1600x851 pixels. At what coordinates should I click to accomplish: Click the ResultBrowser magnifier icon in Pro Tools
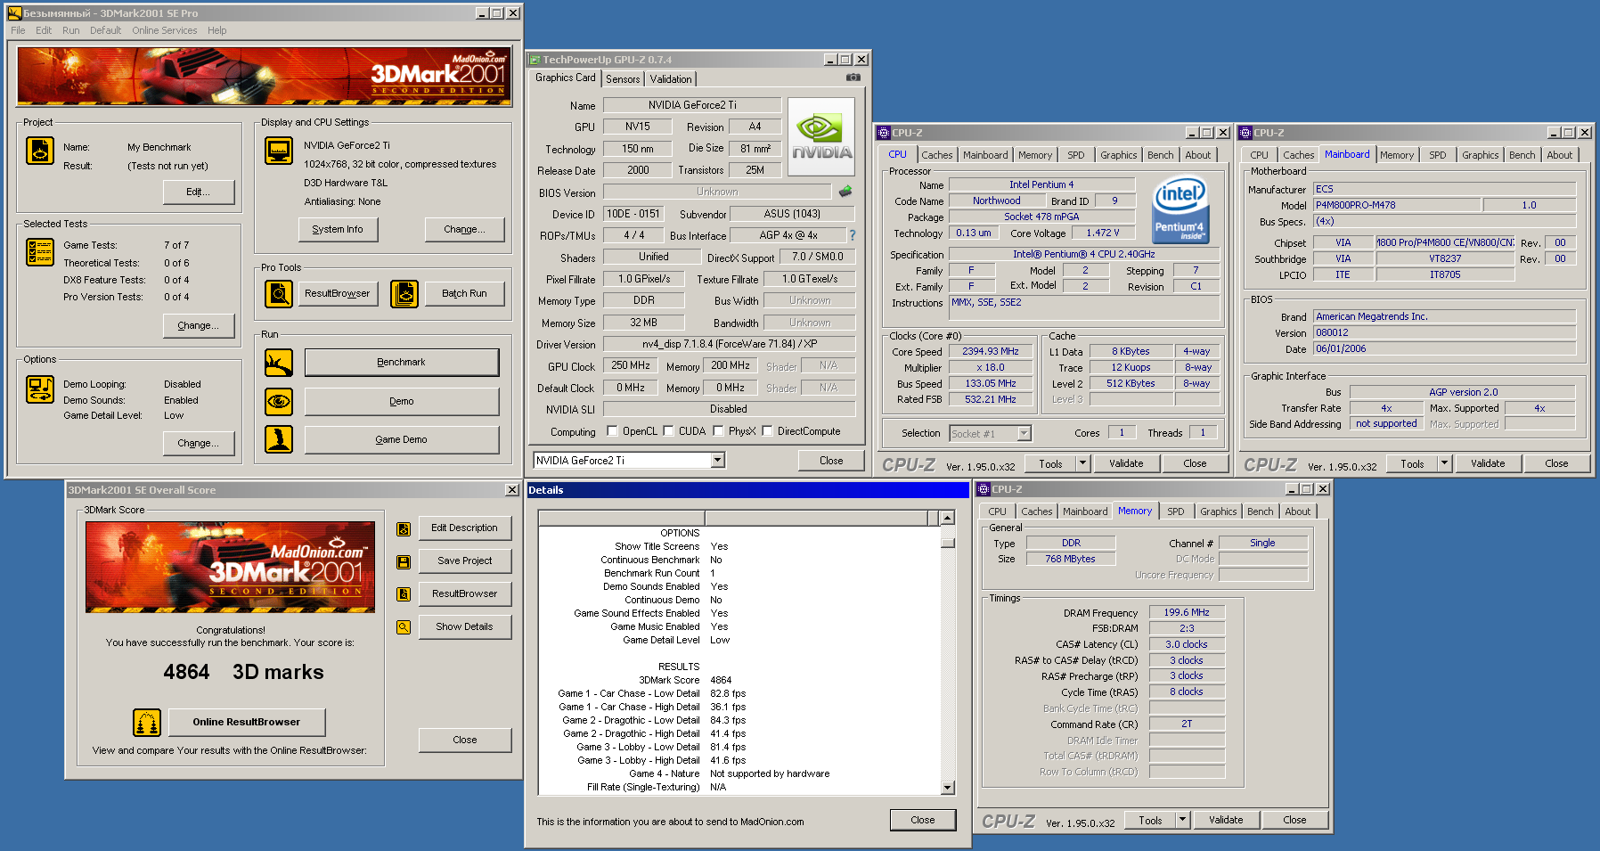[279, 293]
